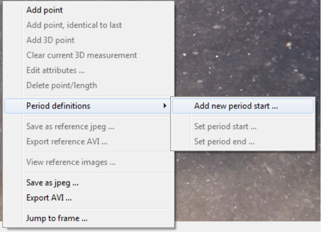The width and height of the screenshot is (322, 232).
Task: Open View reference images
Action: point(71,162)
